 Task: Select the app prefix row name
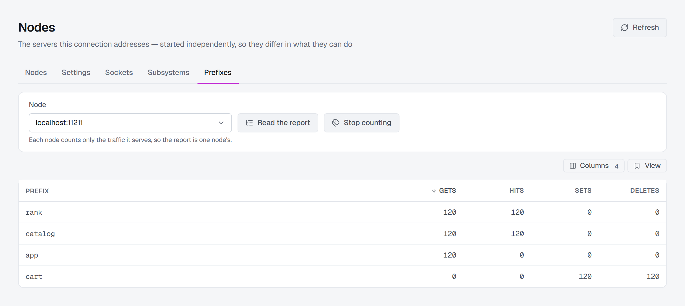32,255
